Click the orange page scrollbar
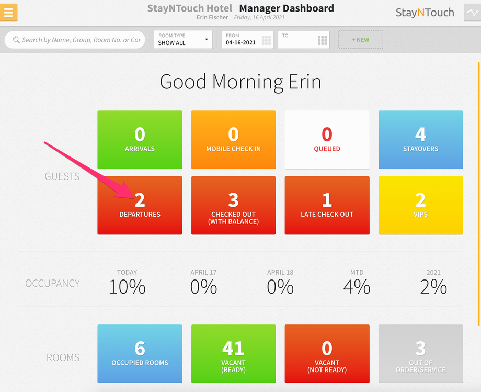This screenshot has height=392, width=481. (x=478, y=194)
